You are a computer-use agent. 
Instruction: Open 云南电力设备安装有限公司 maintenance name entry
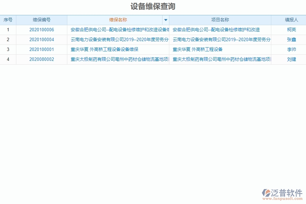pyautogui.click(x=118, y=39)
